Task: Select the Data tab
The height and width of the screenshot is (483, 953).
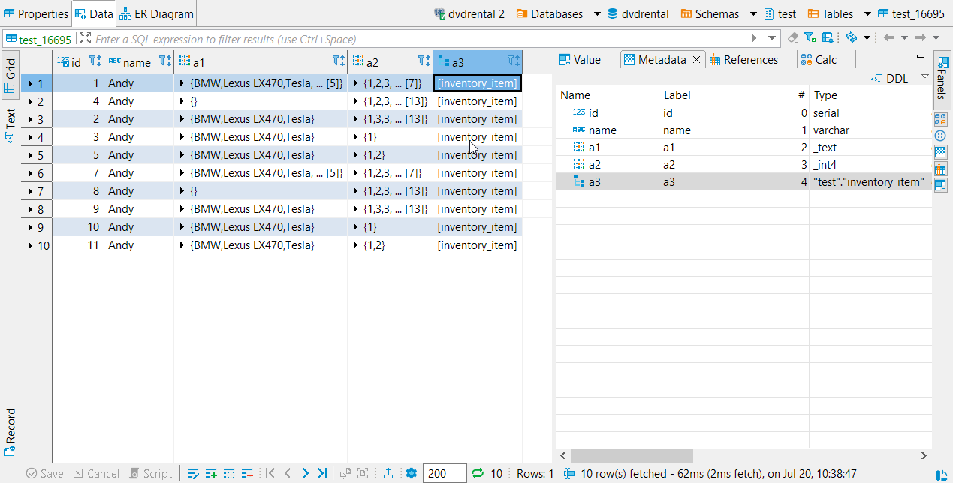Action: (94, 13)
